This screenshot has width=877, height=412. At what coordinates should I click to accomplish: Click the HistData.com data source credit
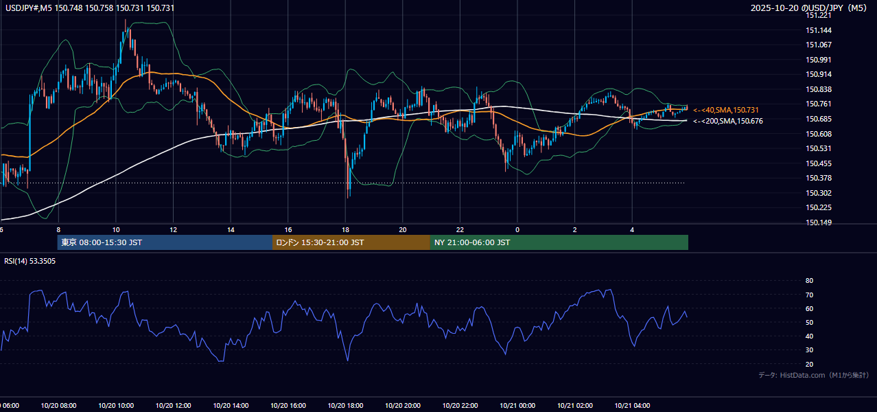tap(813, 375)
